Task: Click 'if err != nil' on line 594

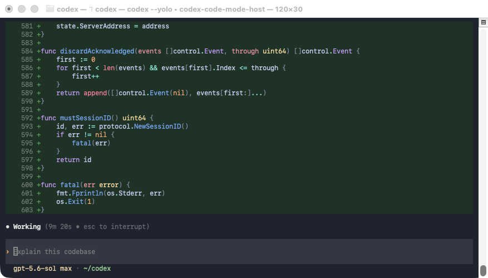Action: (x=82, y=135)
